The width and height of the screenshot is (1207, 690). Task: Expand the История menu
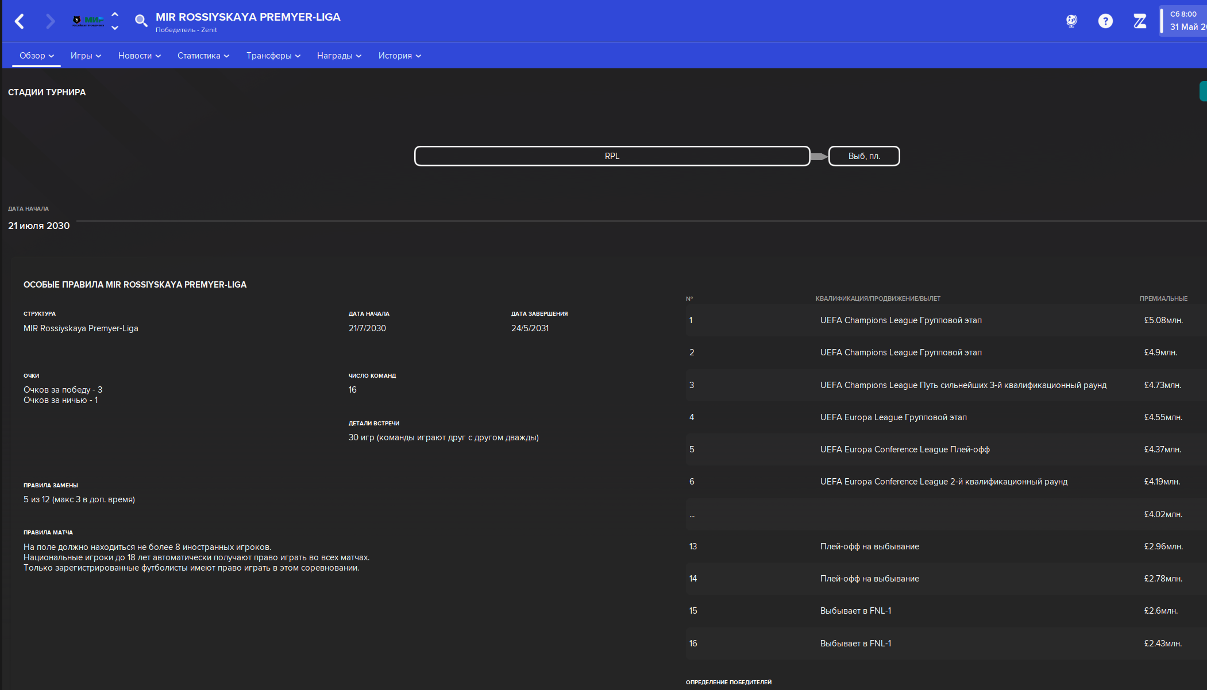[x=400, y=56]
